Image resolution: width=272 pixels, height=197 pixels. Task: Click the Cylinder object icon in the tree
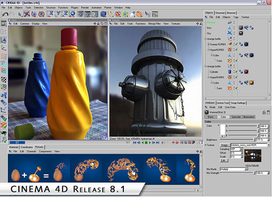[x=229, y=72]
